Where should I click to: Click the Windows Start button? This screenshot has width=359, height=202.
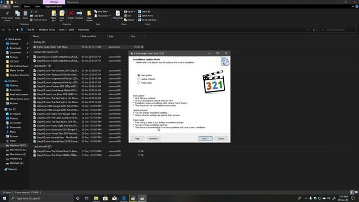(x=4, y=198)
